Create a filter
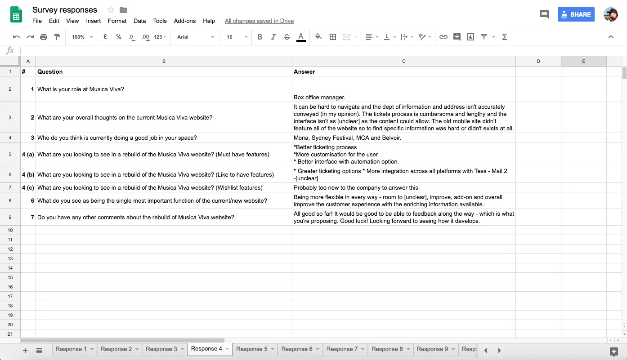 (484, 37)
